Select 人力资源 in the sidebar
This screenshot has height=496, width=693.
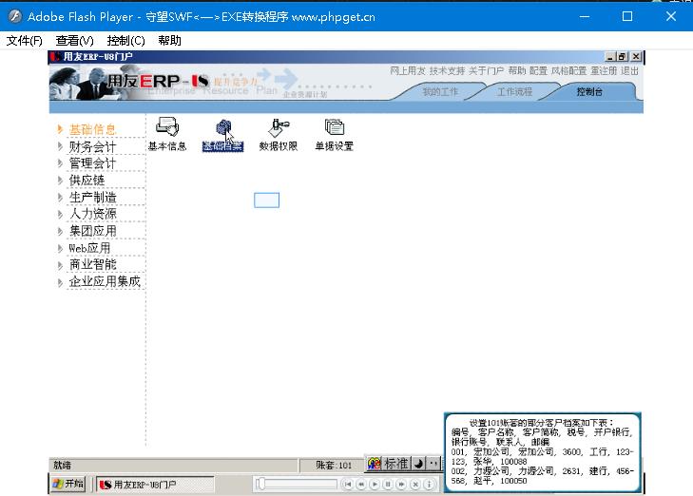pyautogui.click(x=92, y=214)
